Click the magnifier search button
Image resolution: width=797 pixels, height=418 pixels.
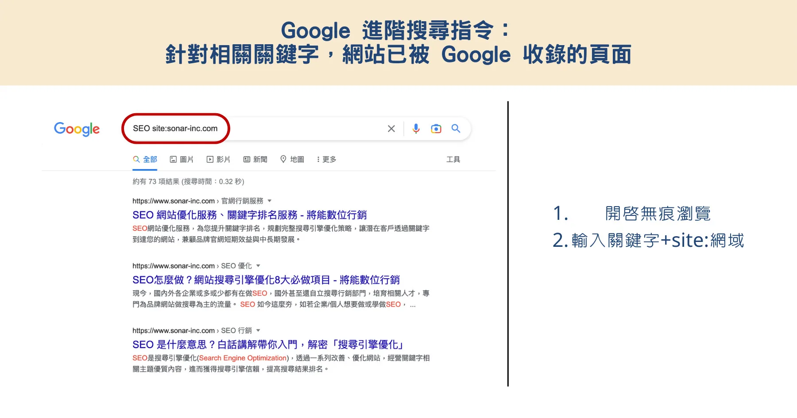[456, 129]
